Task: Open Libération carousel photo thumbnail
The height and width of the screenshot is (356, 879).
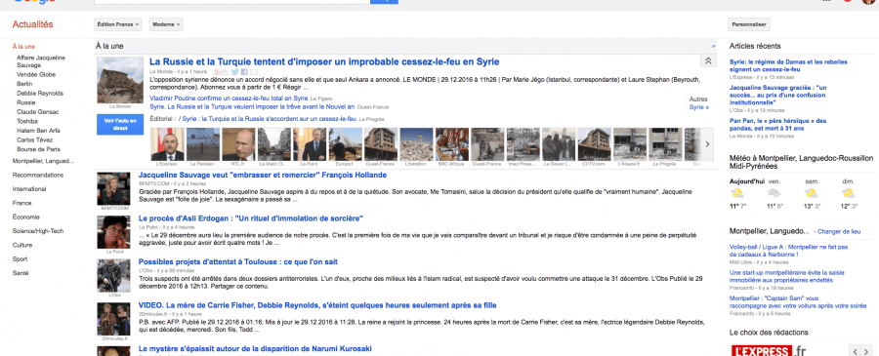Action: [x=416, y=143]
